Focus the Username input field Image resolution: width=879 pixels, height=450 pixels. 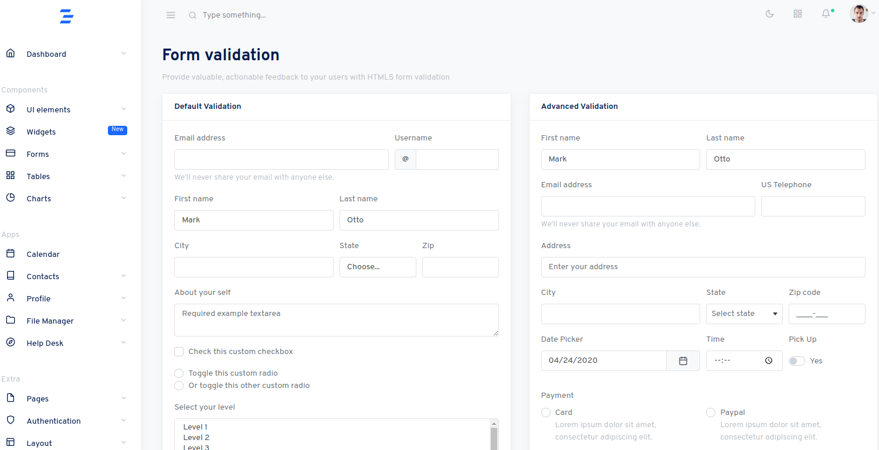click(x=457, y=159)
